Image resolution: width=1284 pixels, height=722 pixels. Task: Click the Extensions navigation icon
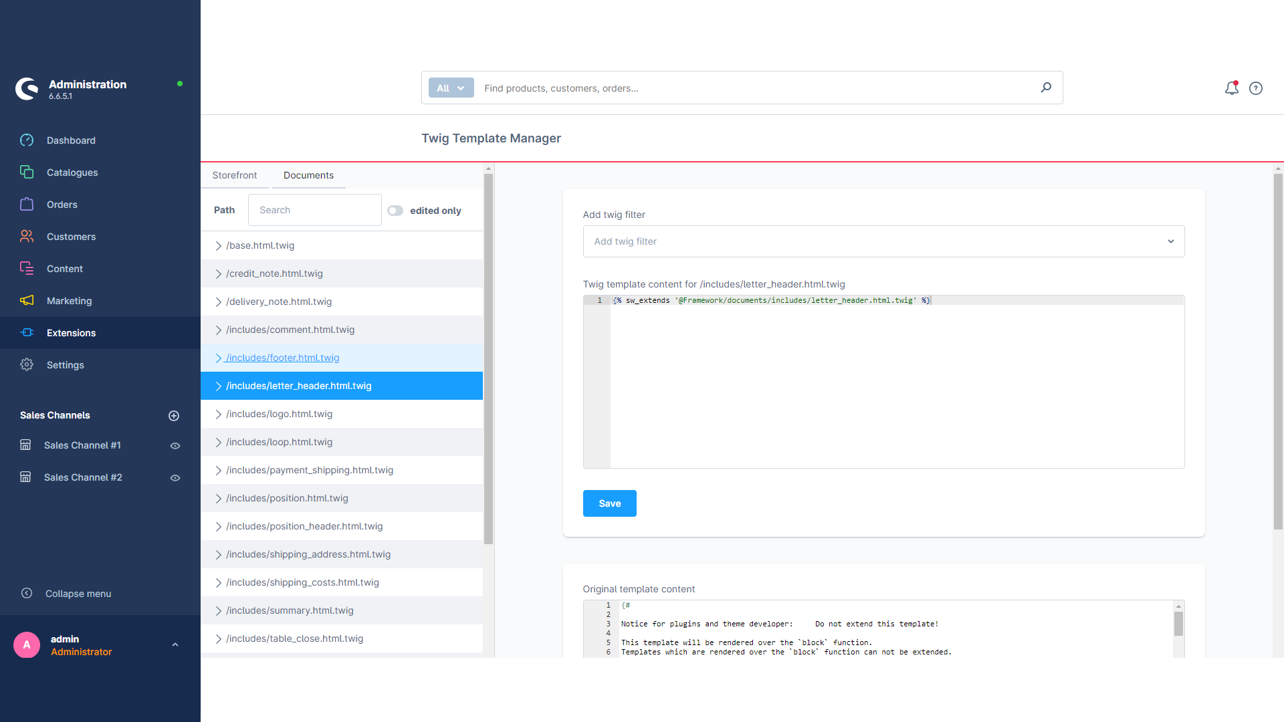tap(27, 332)
